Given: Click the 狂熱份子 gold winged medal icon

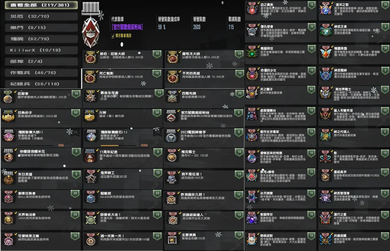Looking at the screenshot, I should click(8, 116).
